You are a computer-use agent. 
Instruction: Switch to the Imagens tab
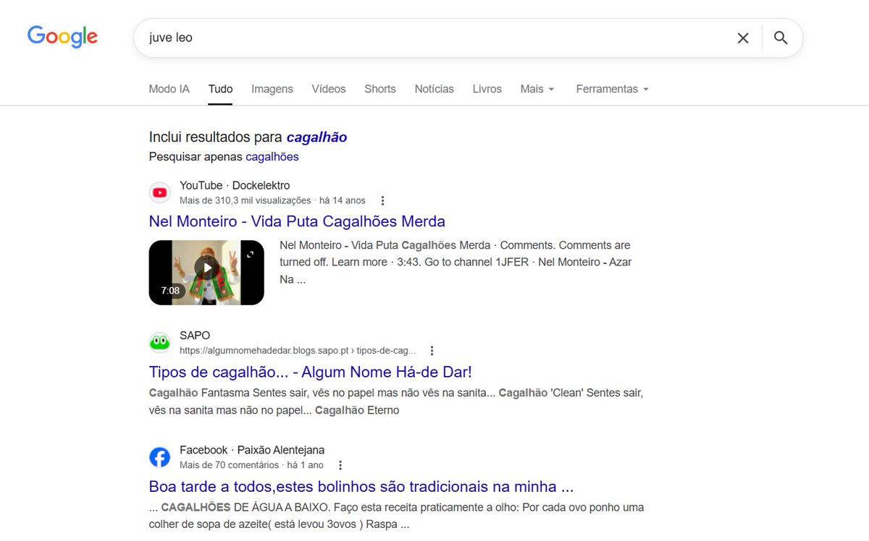(x=272, y=88)
